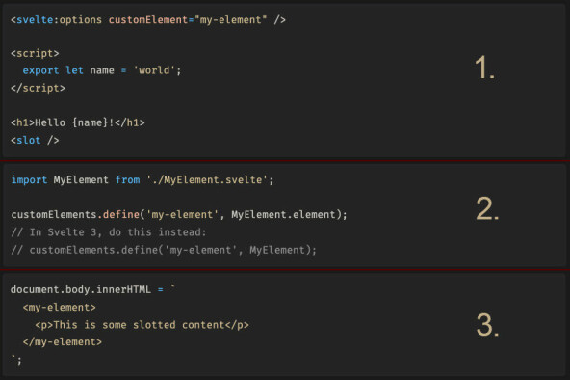Click MyElement.element argument

[x=283, y=215]
